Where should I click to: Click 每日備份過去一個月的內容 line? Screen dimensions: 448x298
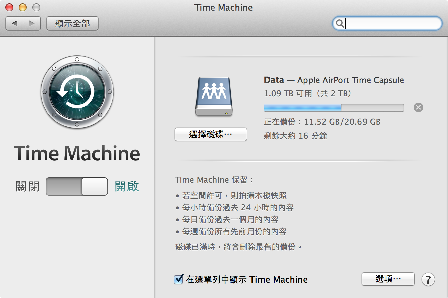coord(230,220)
